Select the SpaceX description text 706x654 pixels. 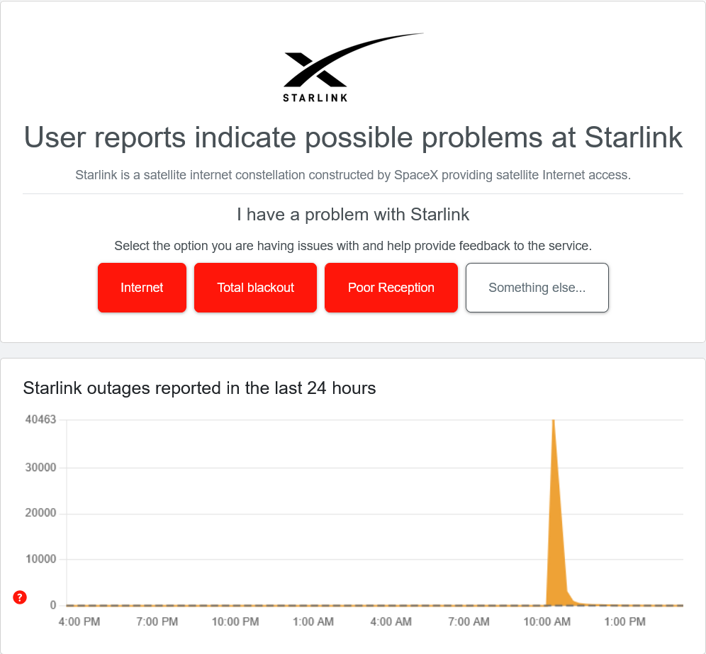[353, 175]
